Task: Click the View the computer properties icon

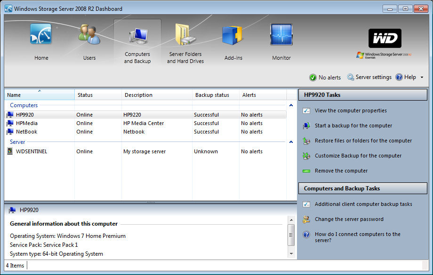Action: click(306, 110)
